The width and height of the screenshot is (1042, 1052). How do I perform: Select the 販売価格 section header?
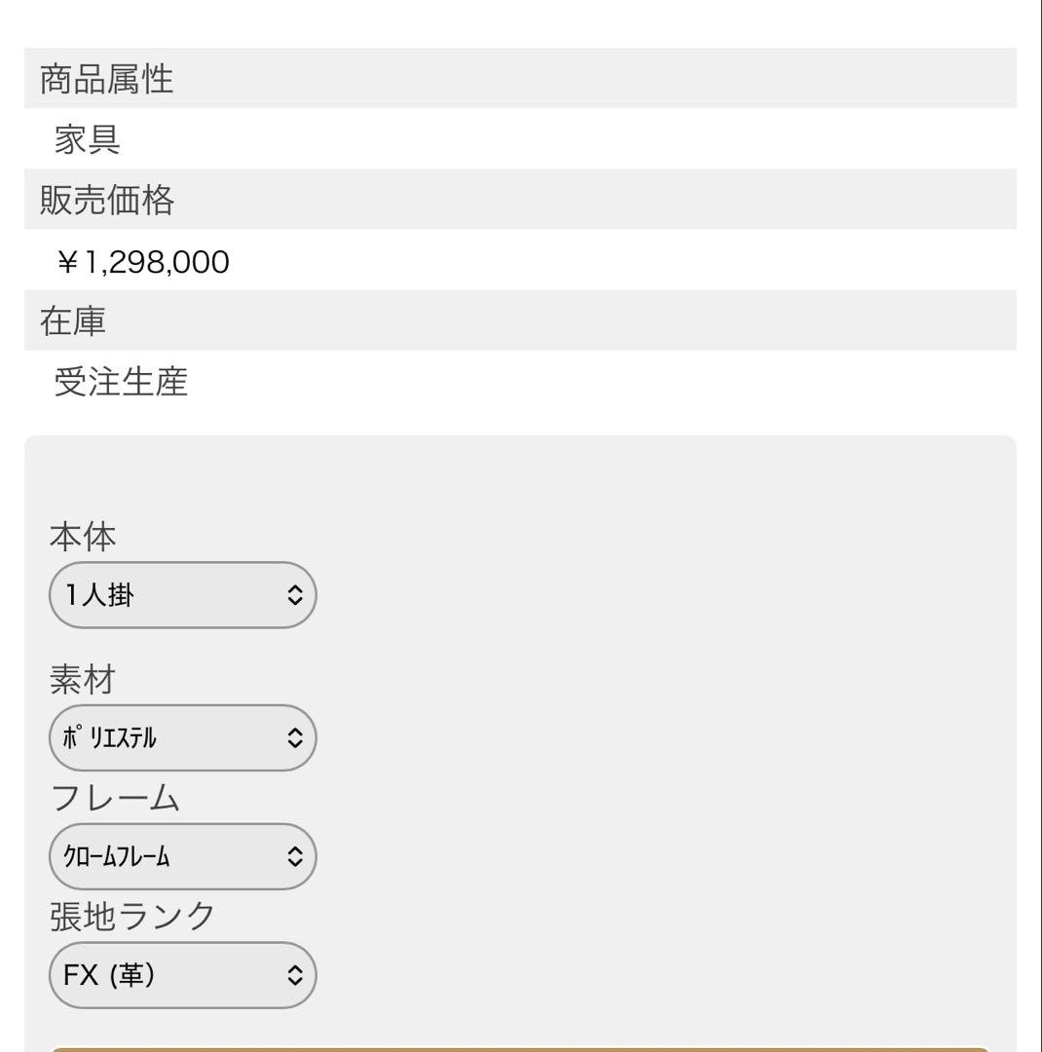[104, 200]
